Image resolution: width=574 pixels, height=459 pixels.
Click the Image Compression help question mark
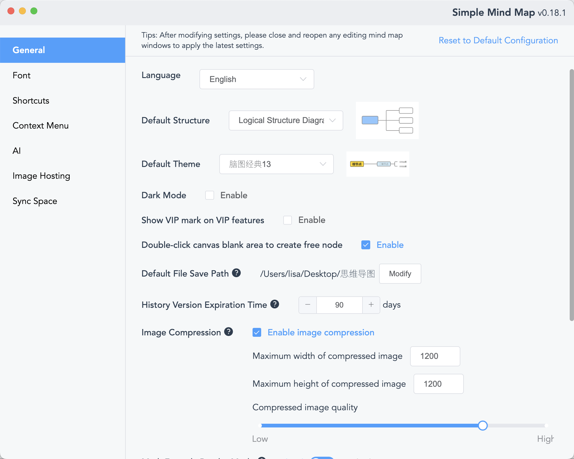tap(228, 332)
